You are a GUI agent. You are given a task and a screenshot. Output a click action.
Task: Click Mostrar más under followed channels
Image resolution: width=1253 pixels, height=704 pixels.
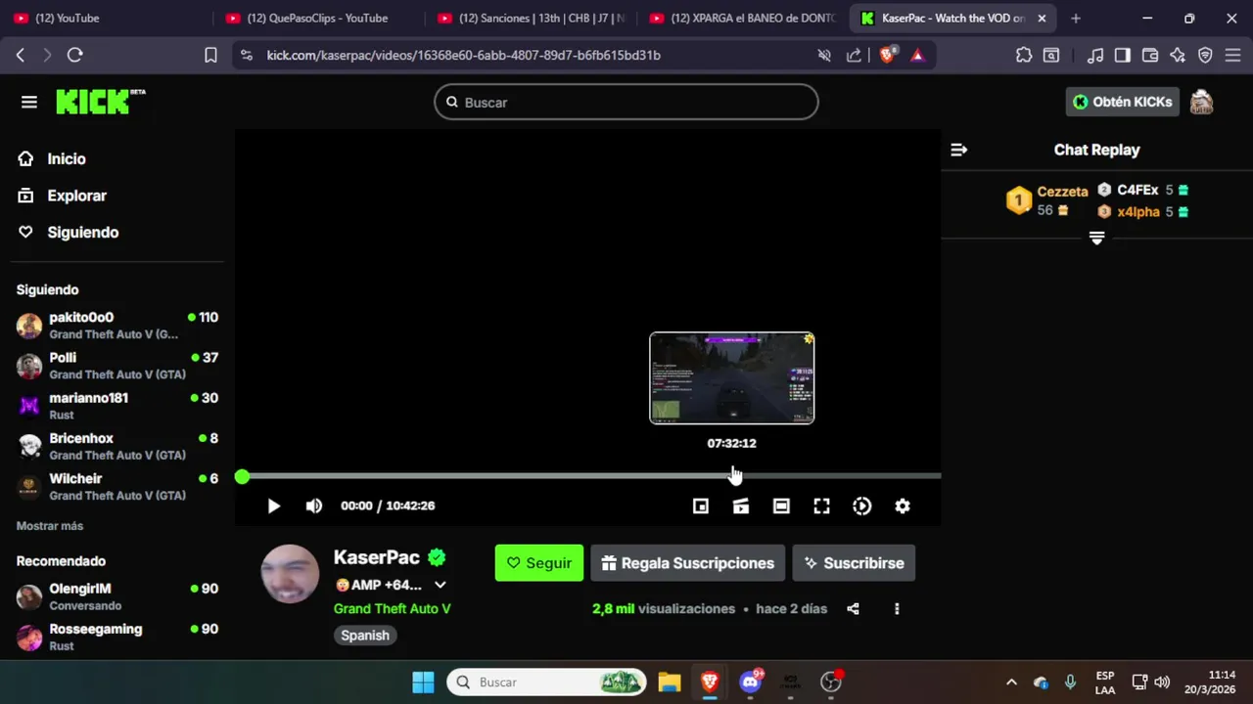coord(50,526)
